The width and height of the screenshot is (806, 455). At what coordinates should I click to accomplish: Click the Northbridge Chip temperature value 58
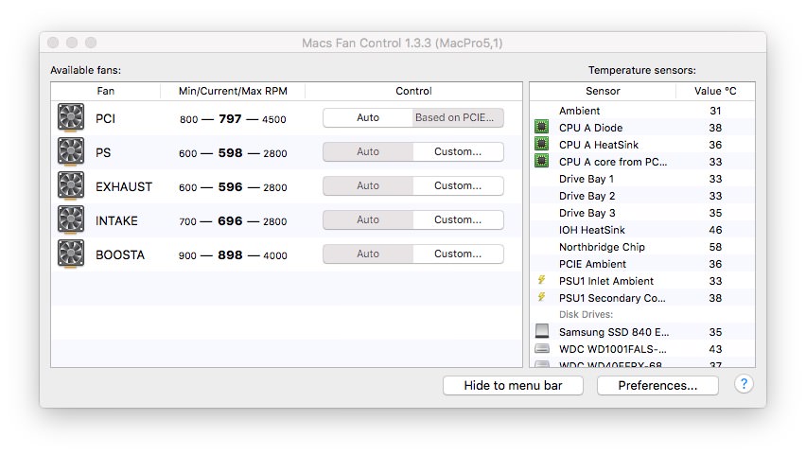point(715,247)
